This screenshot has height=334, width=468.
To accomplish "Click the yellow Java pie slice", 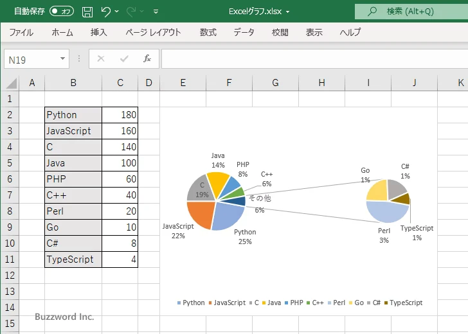I will (219, 184).
